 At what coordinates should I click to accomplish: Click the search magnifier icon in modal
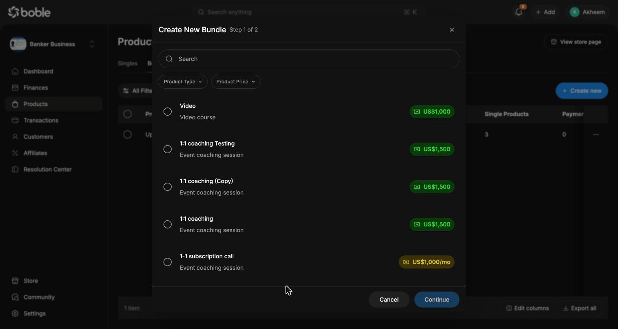169,59
